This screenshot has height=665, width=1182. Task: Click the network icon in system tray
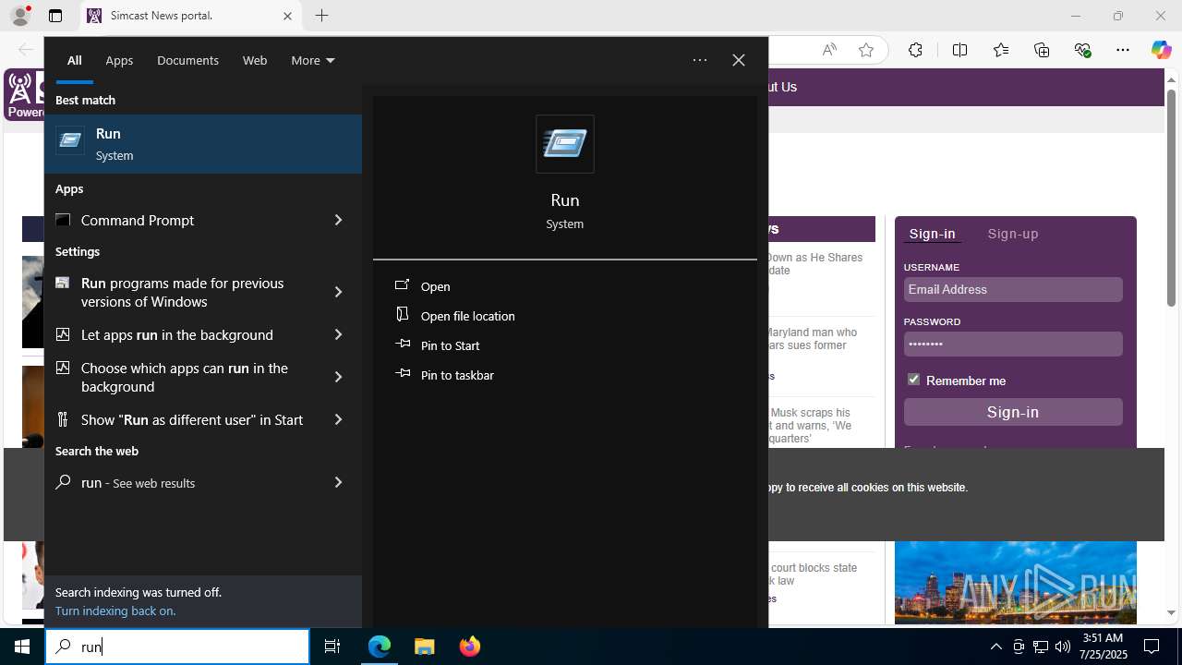pos(1040,647)
